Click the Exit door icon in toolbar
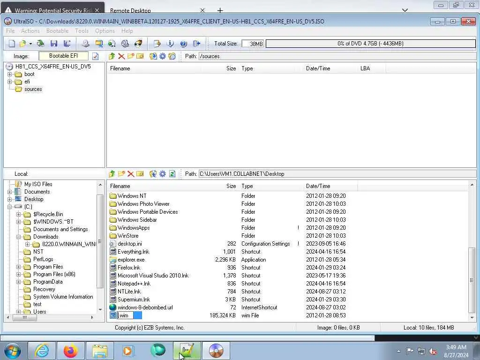Screen dimensions: 480x360 click(196, 44)
